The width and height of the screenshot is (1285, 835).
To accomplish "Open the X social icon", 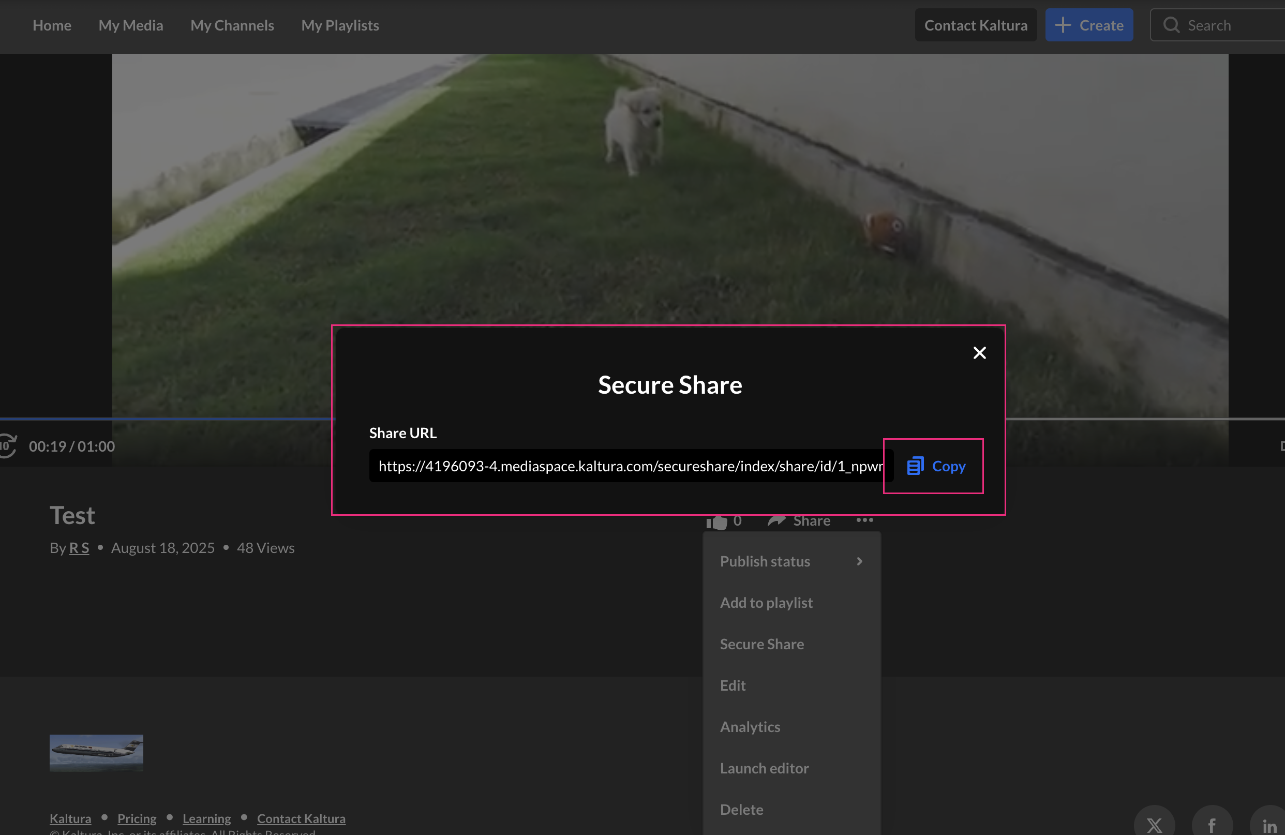I will pyautogui.click(x=1154, y=825).
